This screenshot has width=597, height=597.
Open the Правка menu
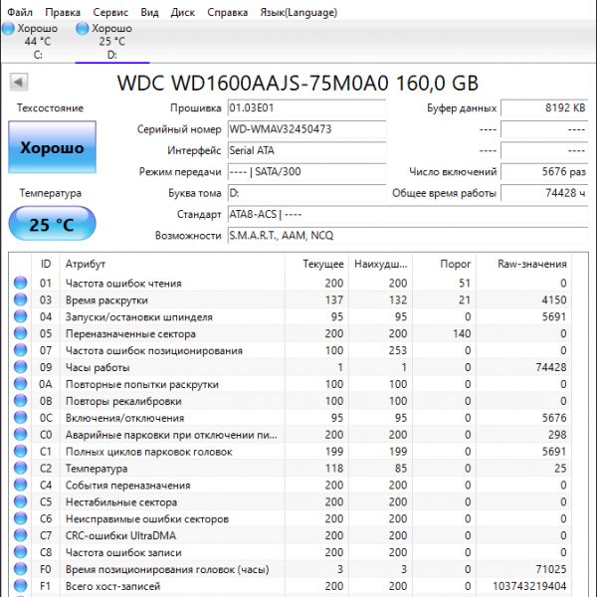pos(63,12)
